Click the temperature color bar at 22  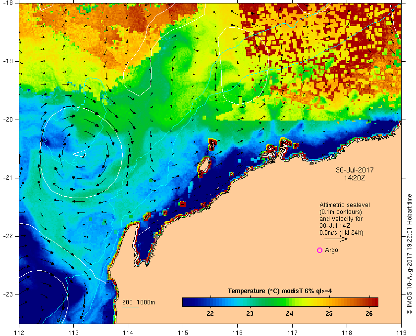pos(210,302)
